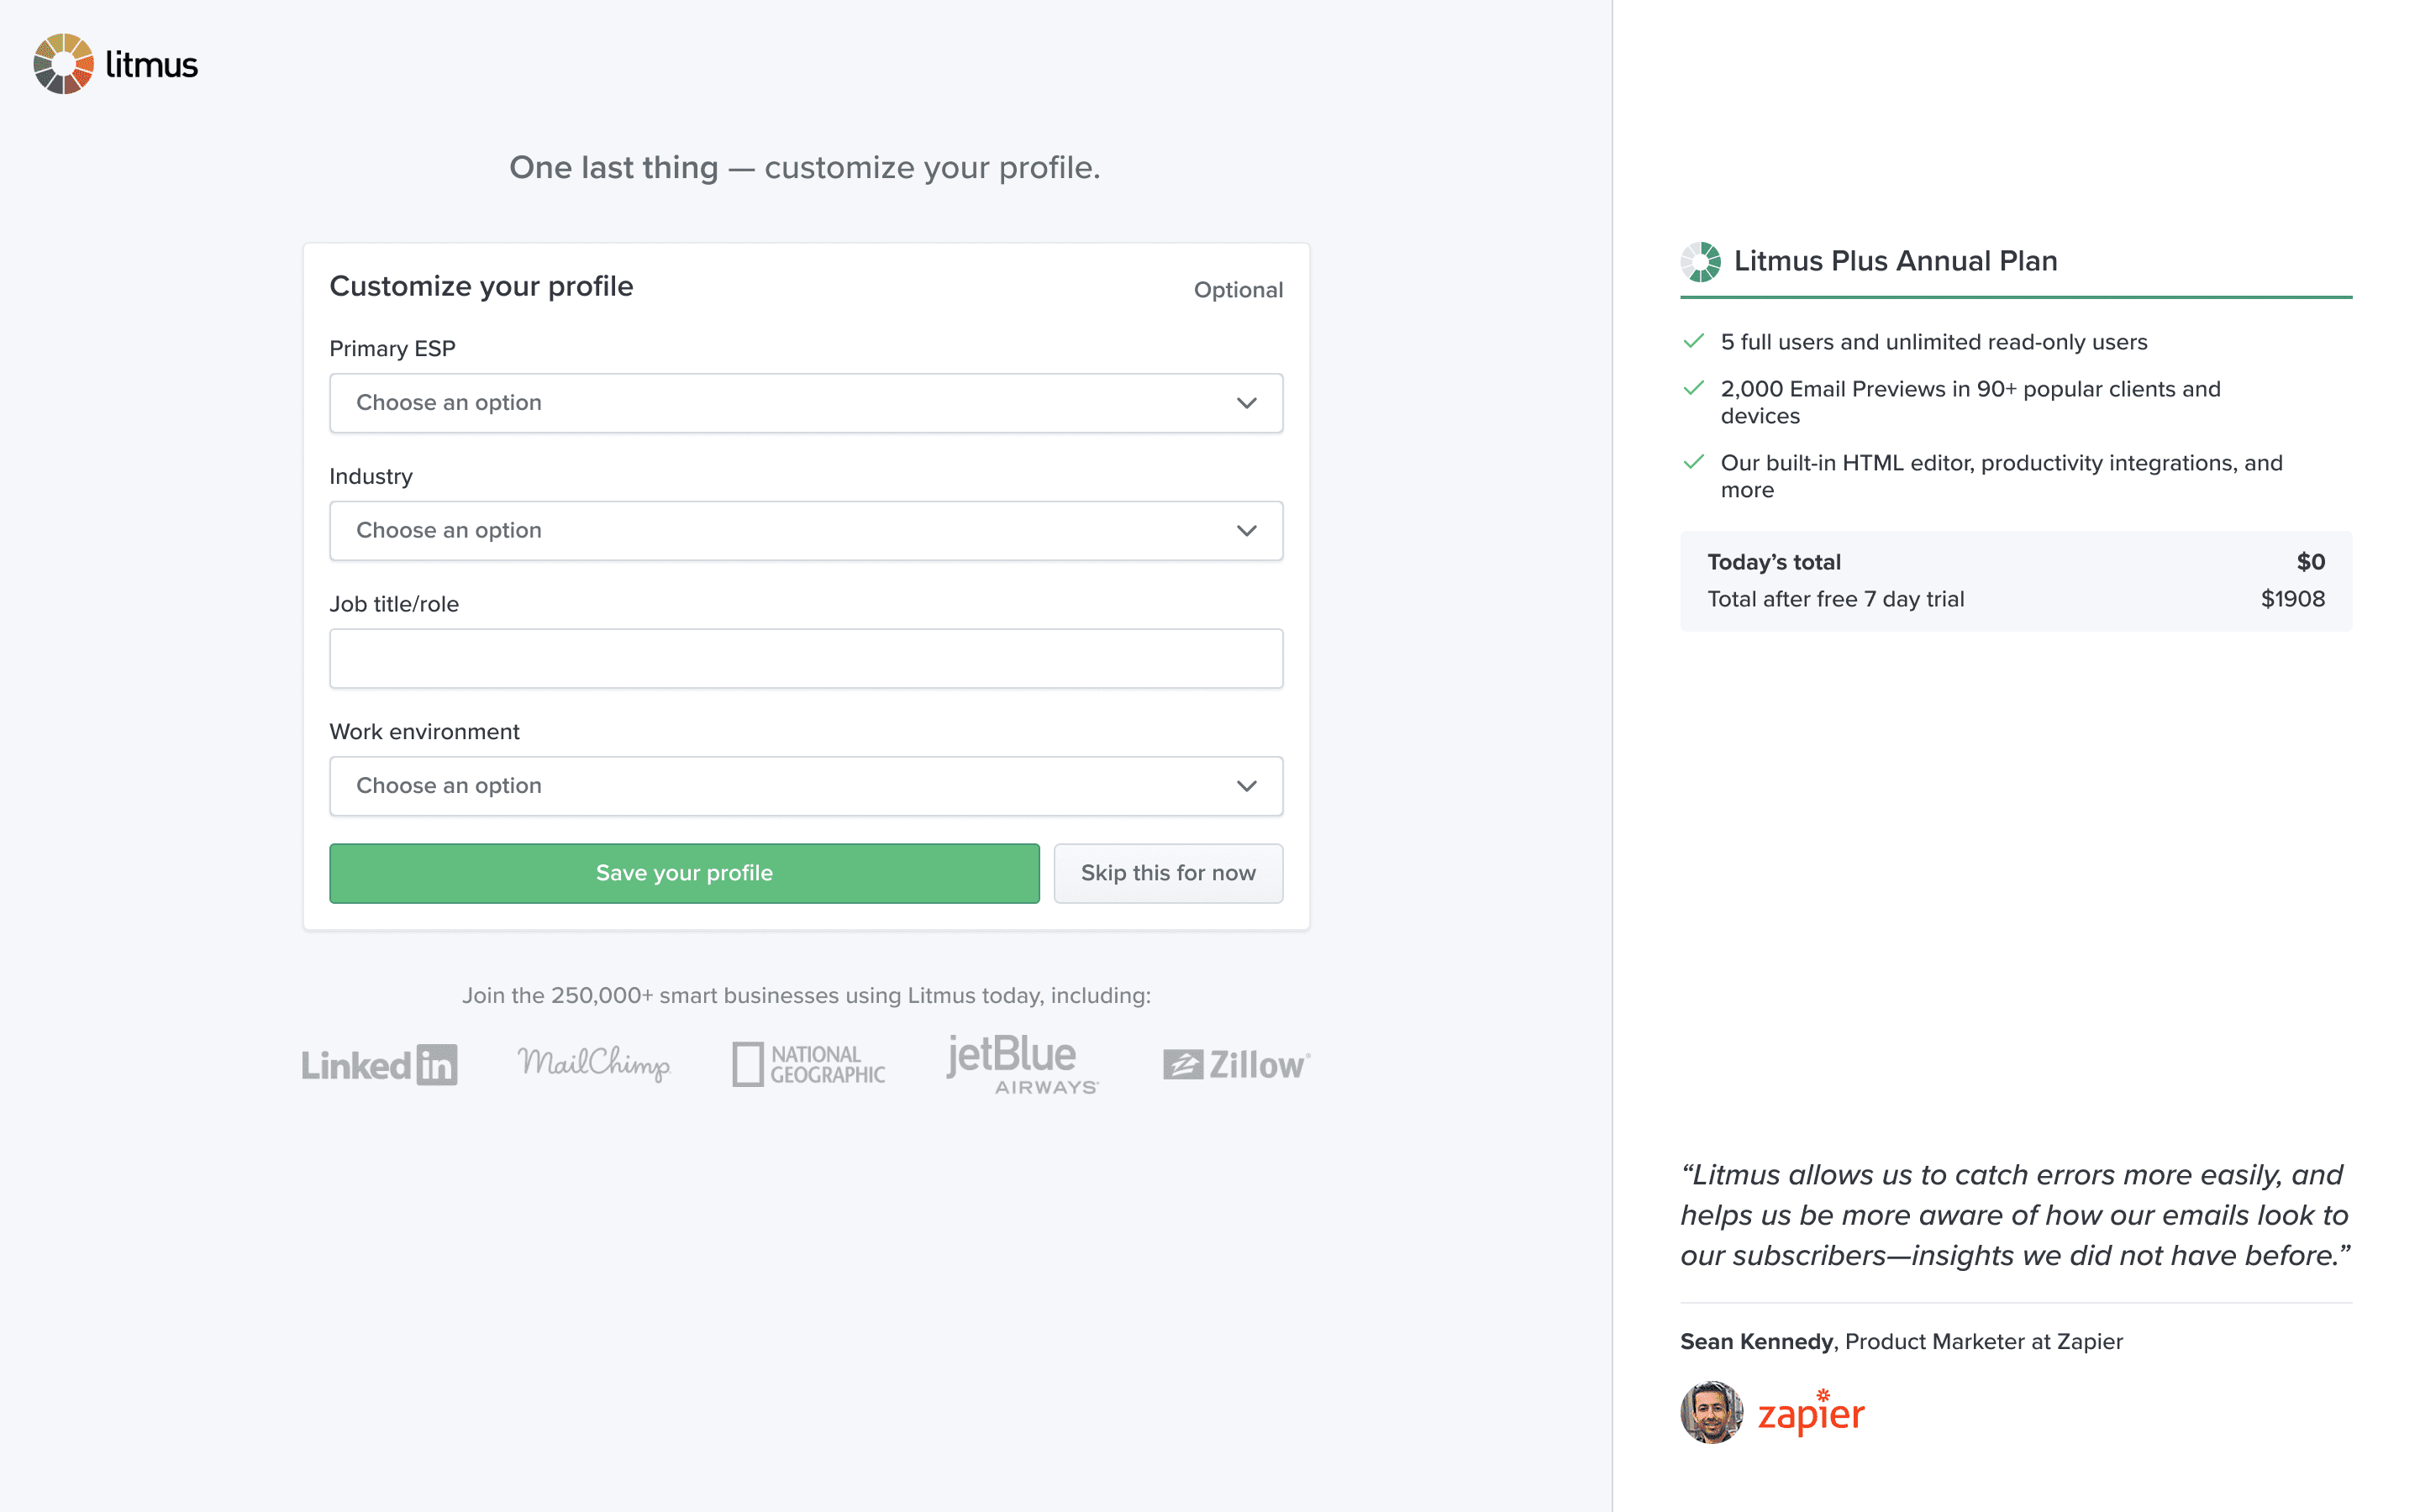2420x1512 pixels.
Task: Expand the Industry dropdown
Action: [x=805, y=531]
